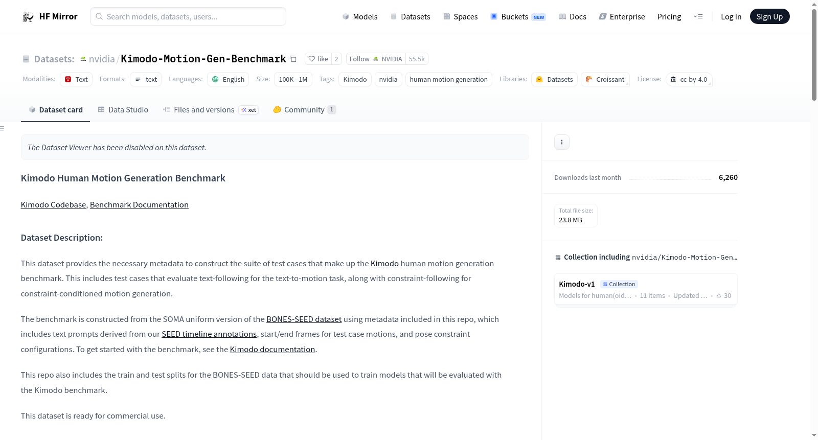Screen dimensions: 818x440
Task: Click the Sign Up button
Action: pos(769,16)
